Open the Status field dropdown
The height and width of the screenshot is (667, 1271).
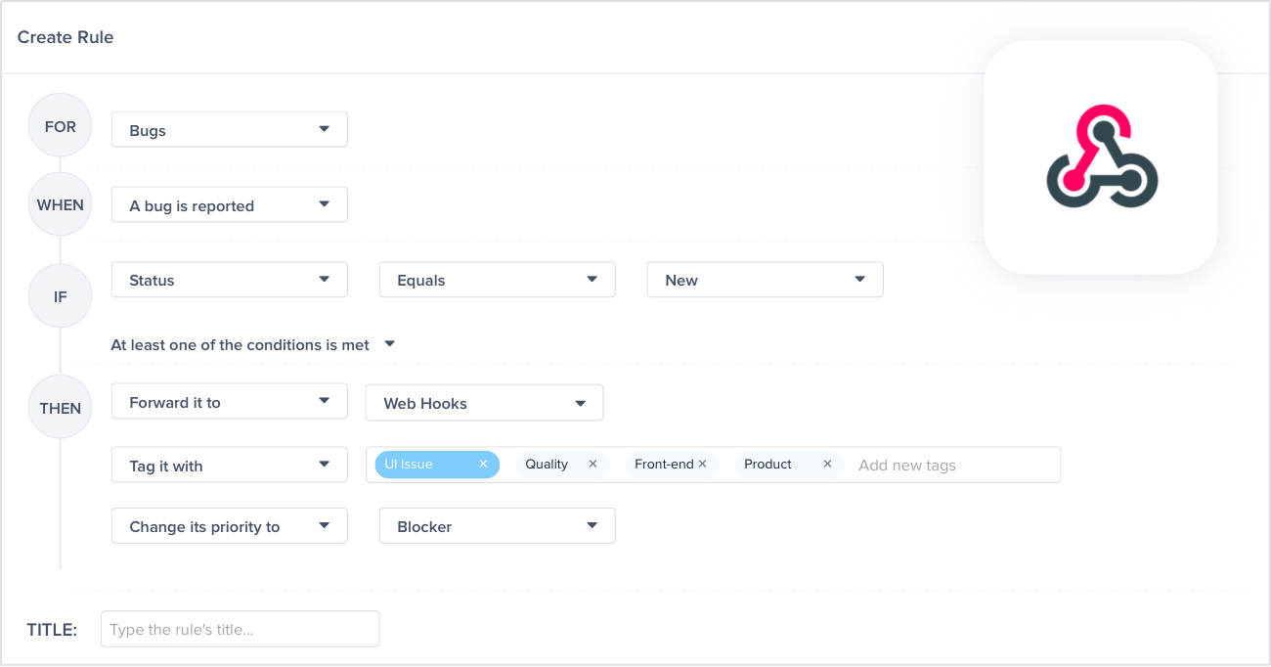pos(229,279)
